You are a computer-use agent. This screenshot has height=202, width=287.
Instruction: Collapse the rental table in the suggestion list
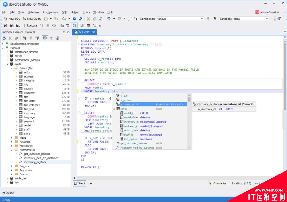pos(114,109)
